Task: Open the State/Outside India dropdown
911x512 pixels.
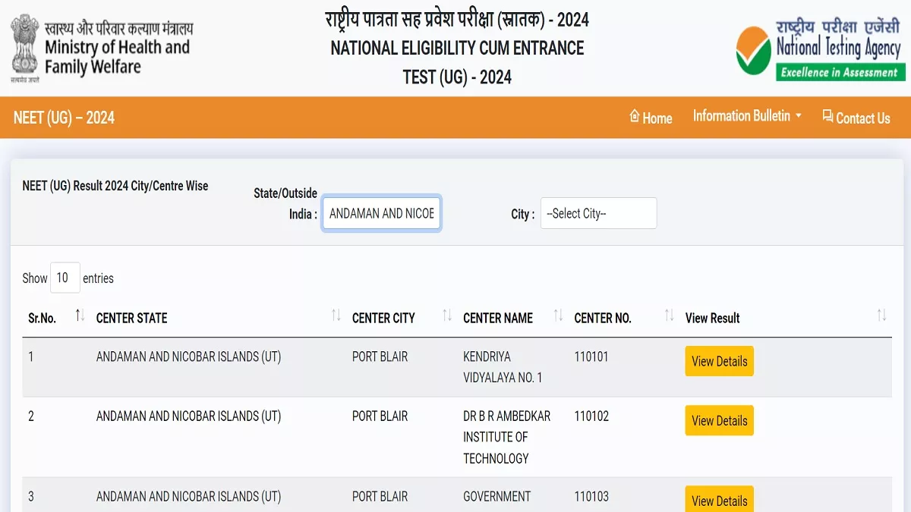Action: click(x=381, y=214)
